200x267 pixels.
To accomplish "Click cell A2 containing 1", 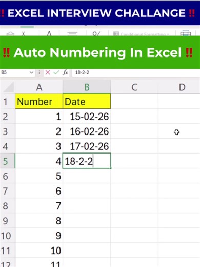I will [x=39, y=116].
